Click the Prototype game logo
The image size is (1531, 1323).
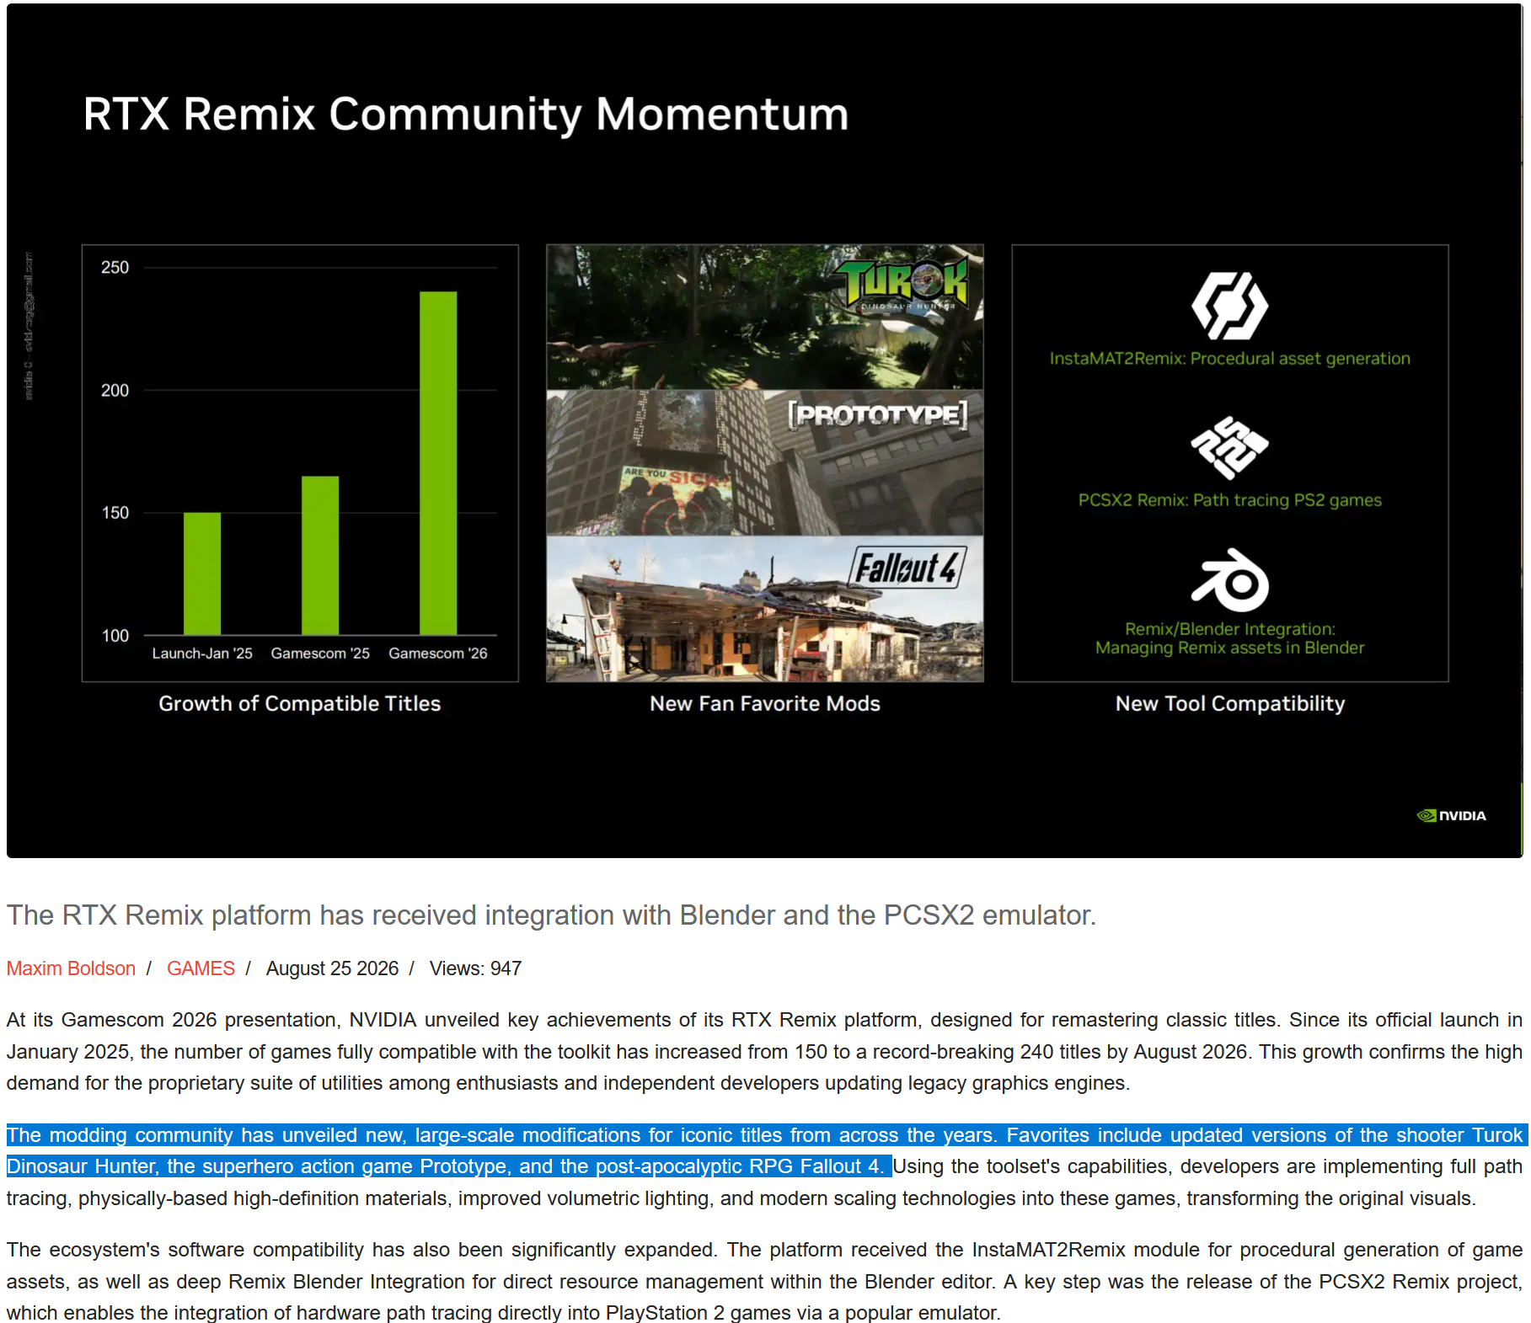[877, 415]
